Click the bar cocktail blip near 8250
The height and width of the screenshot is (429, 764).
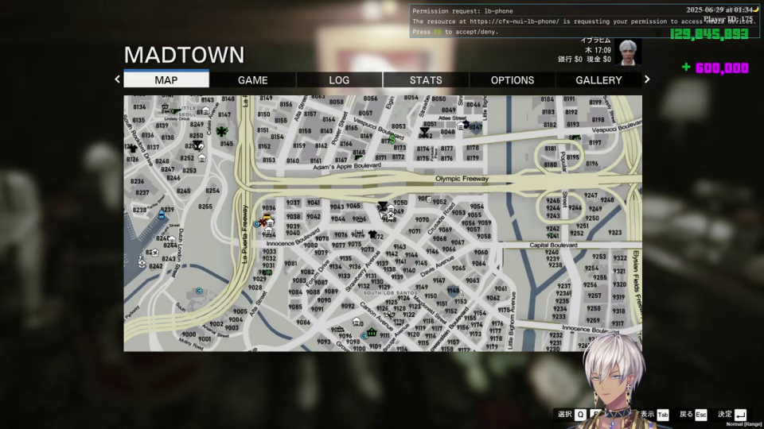[197, 145]
